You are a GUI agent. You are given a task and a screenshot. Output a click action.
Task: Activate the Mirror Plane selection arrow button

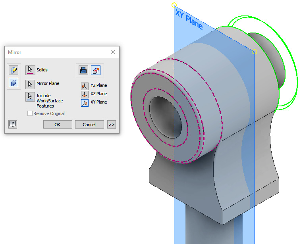point(30,85)
